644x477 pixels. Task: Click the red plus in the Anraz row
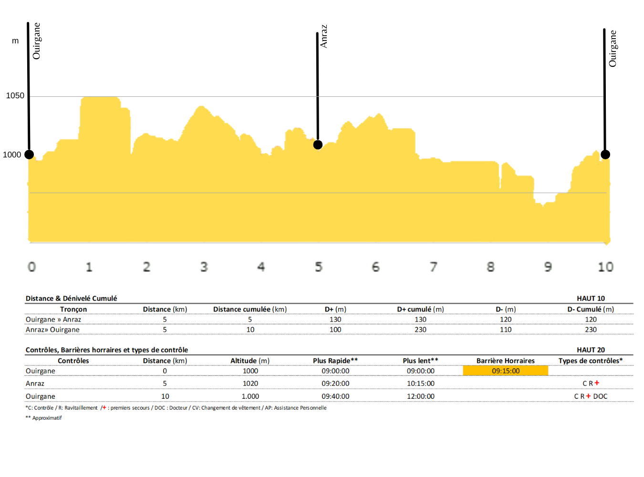[x=597, y=383]
